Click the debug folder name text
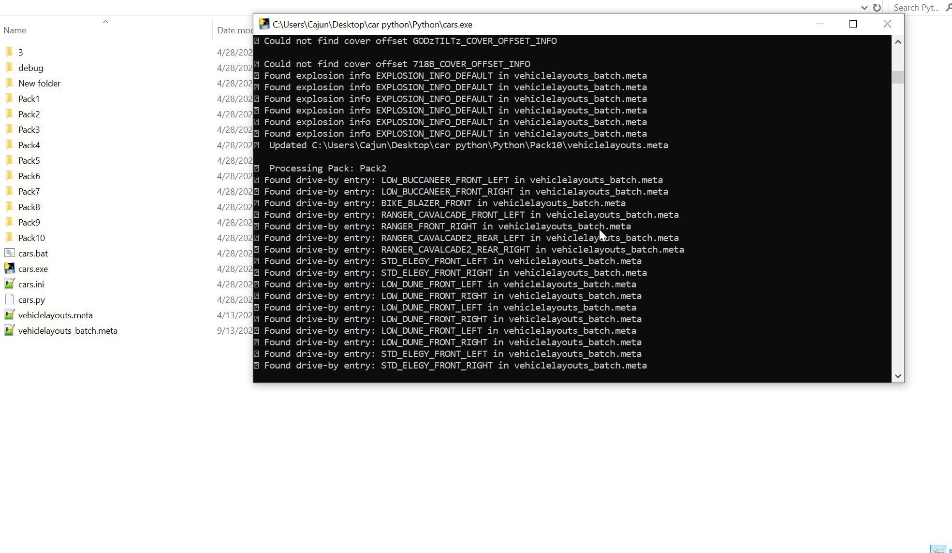The image size is (952, 553). 30,68
